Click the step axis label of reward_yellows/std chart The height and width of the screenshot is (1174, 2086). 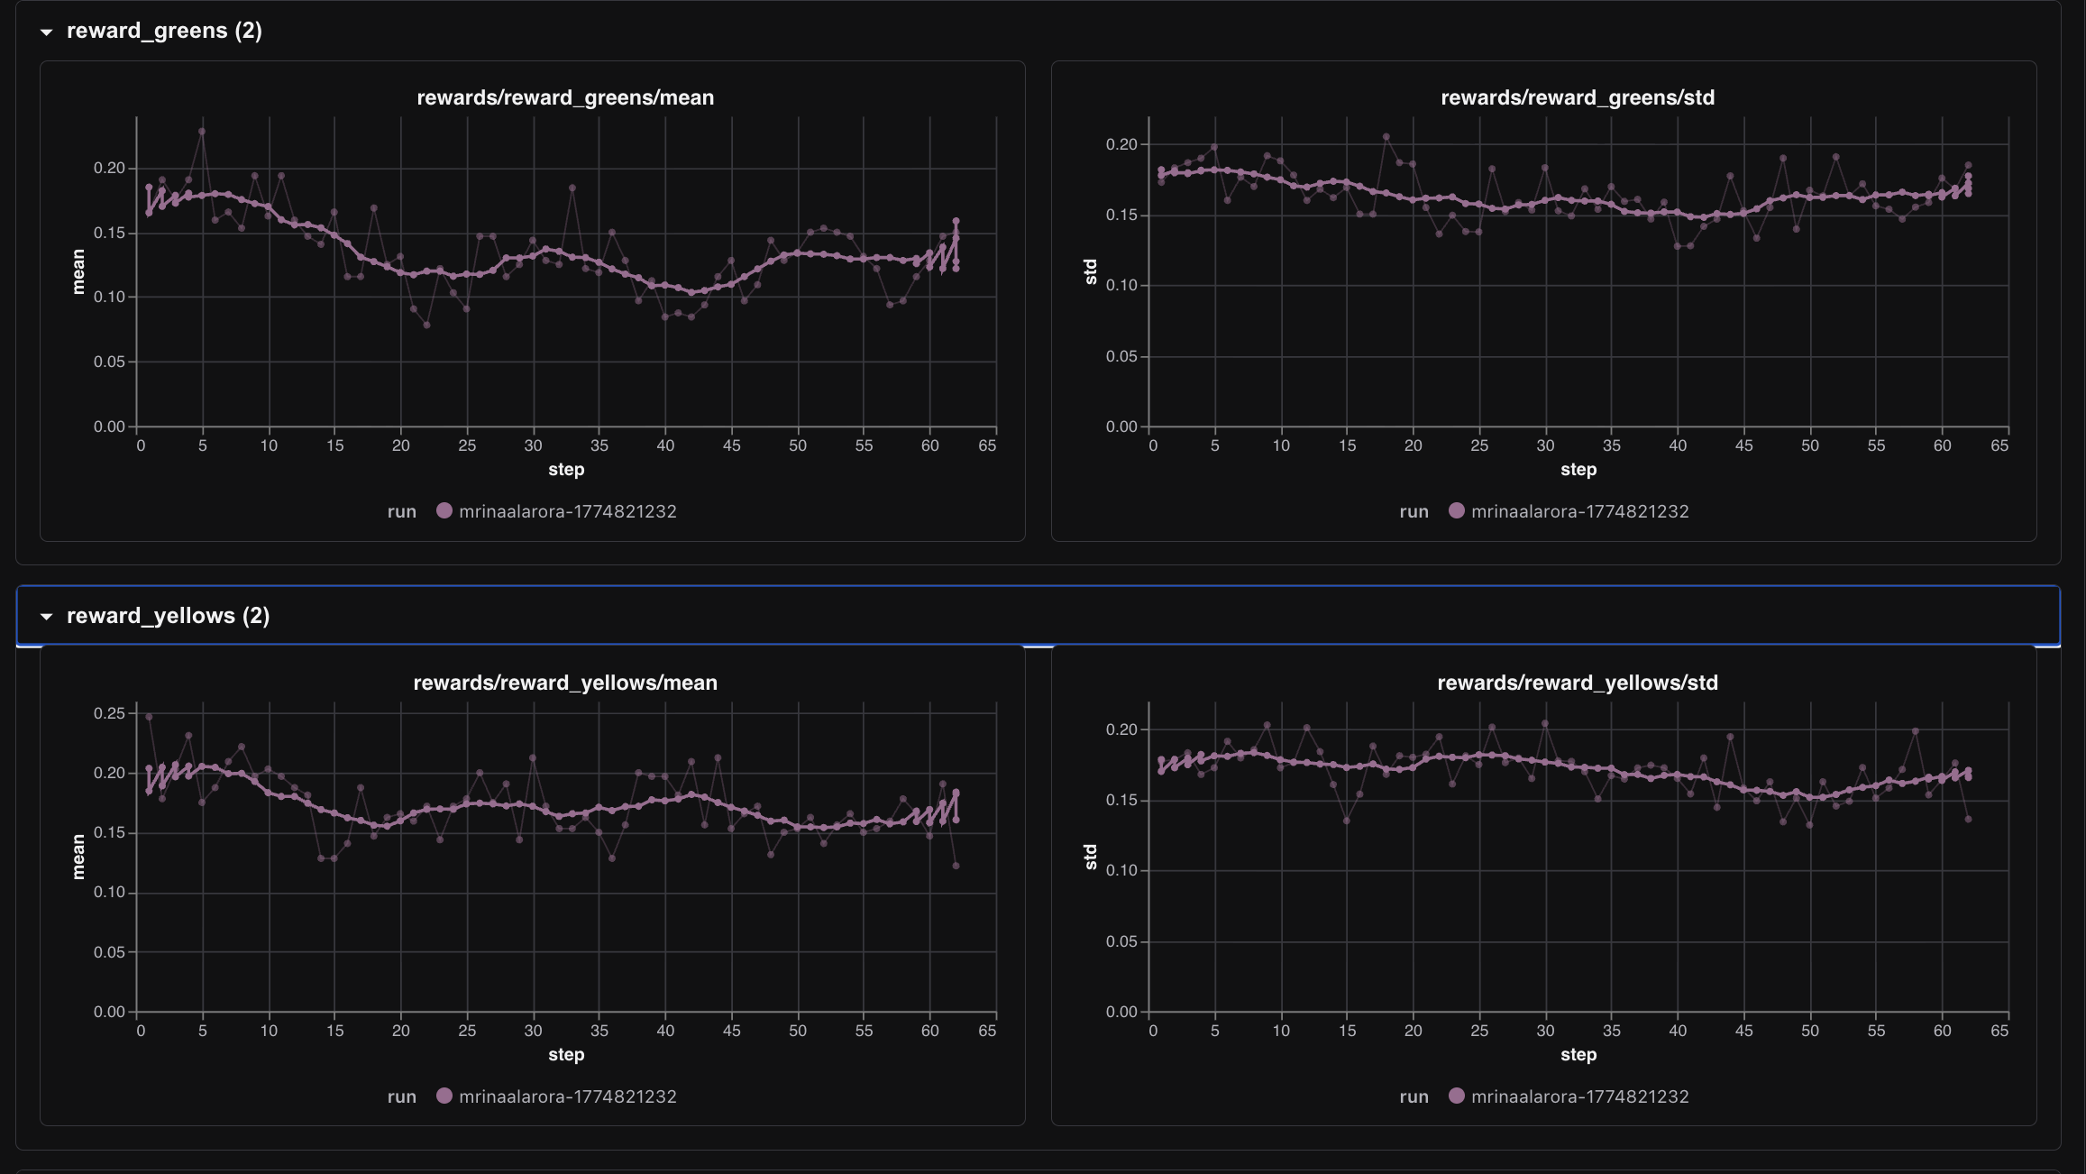[x=1578, y=1054]
